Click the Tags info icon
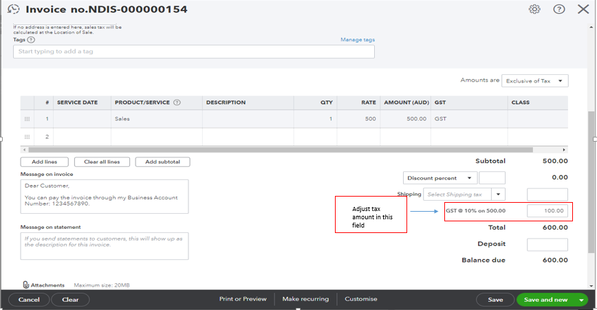597x310 pixels. pos(31,40)
